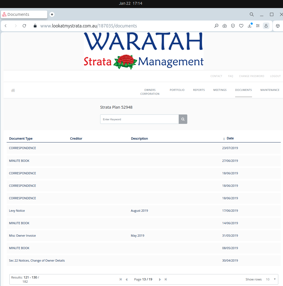Click the browser tab search magnifier
Image resolution: width=283 pixels, height=286 pixels.
[x=251, y=14]
